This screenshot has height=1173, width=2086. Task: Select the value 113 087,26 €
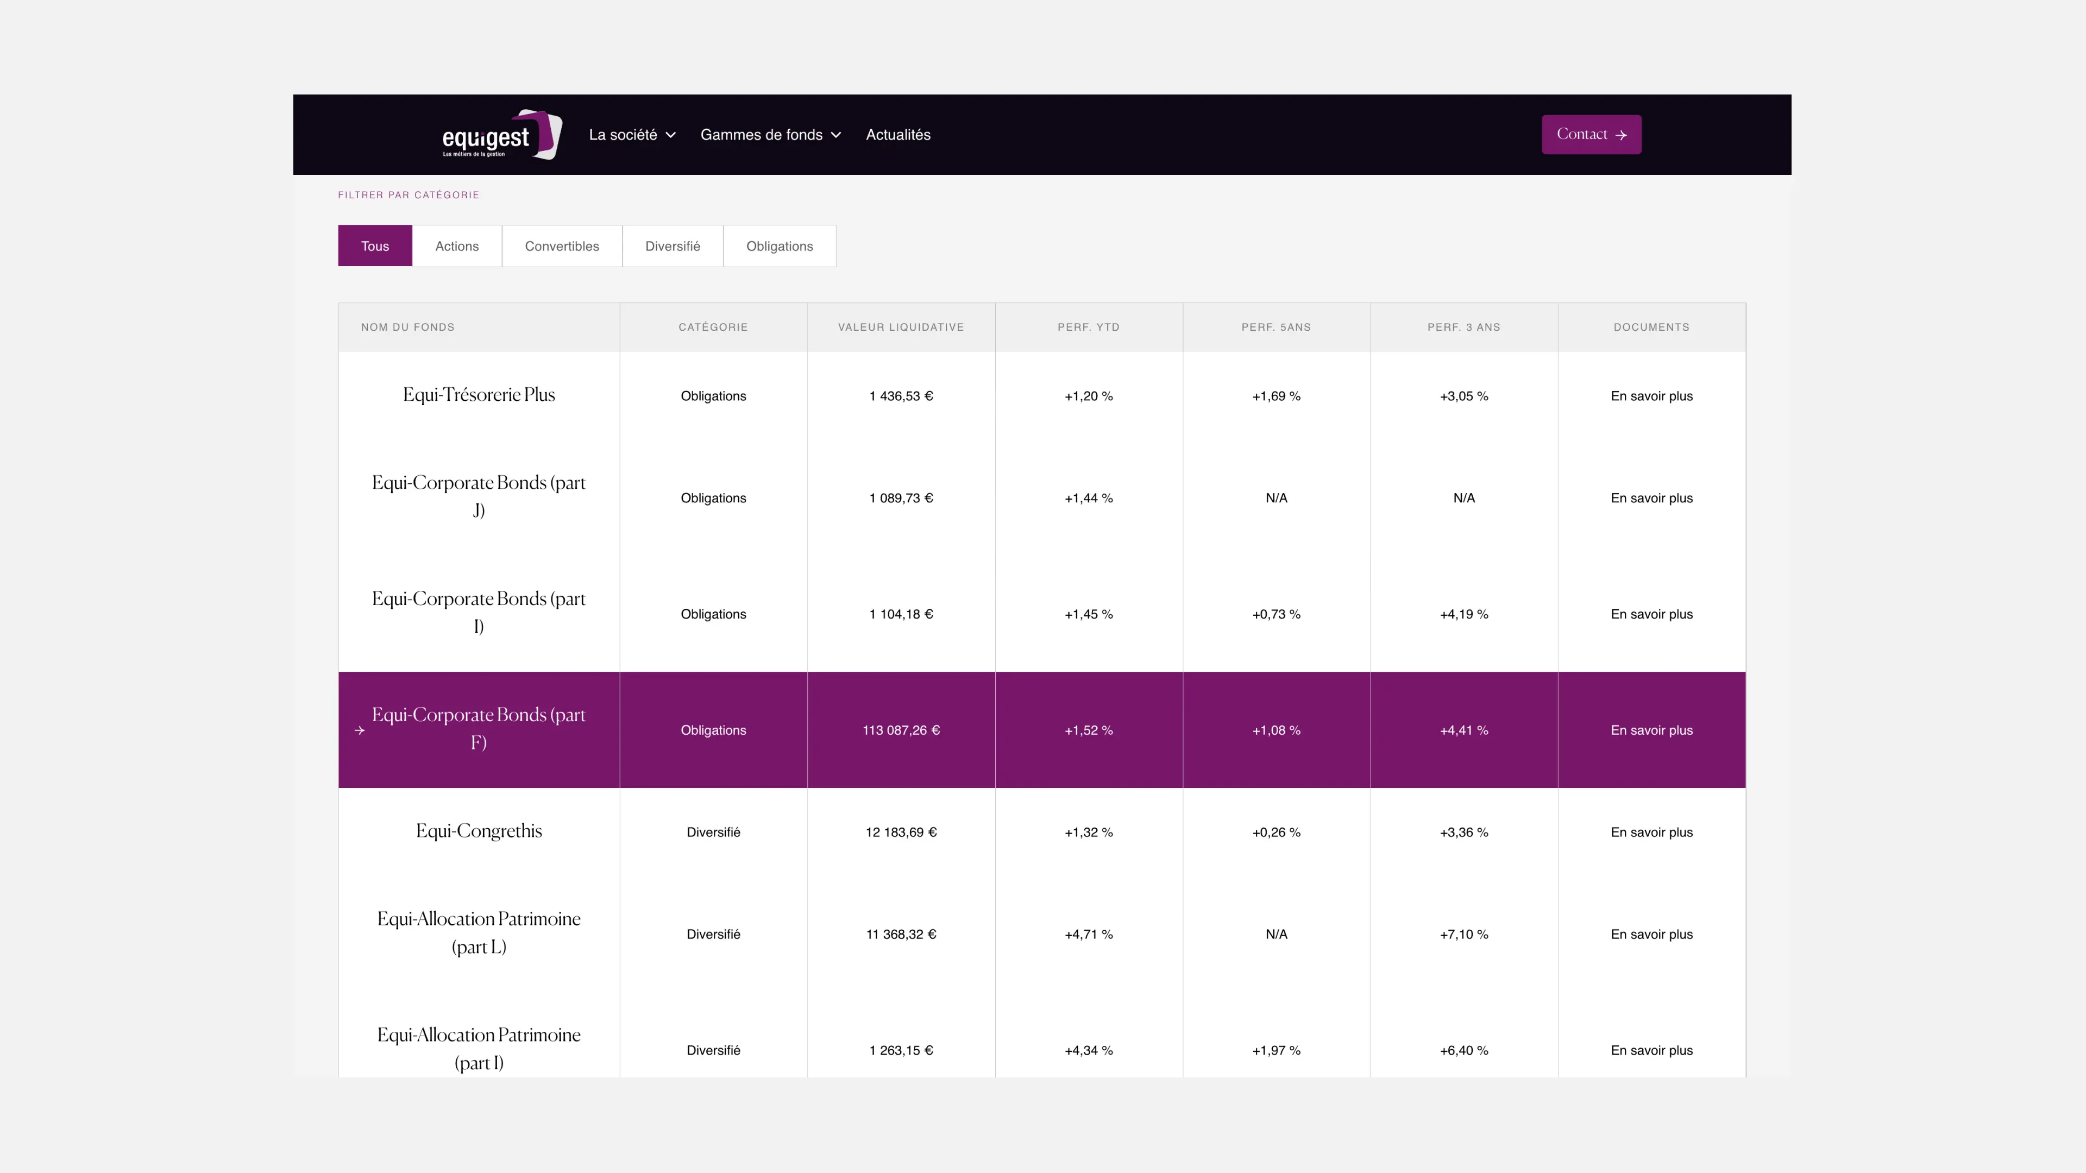click(x=901, y=730)
